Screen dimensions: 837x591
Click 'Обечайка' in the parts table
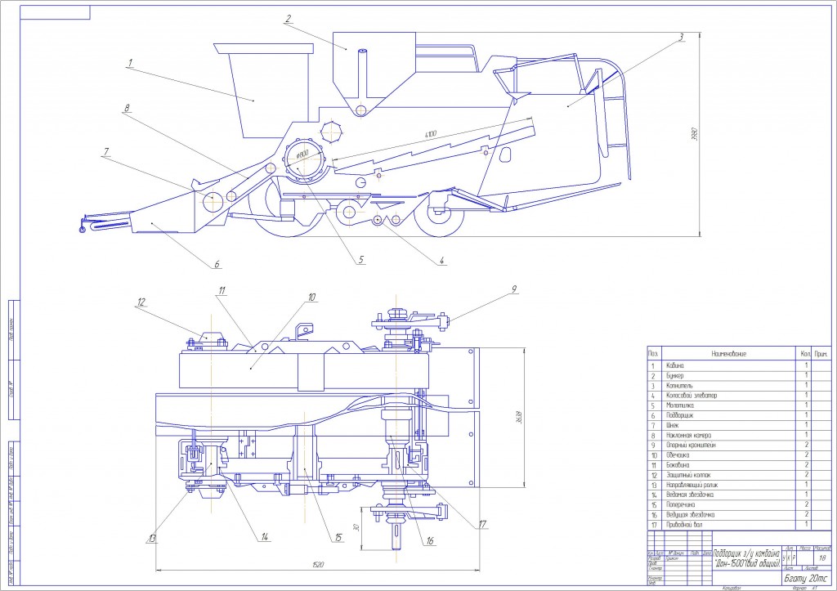pos(678,455)
